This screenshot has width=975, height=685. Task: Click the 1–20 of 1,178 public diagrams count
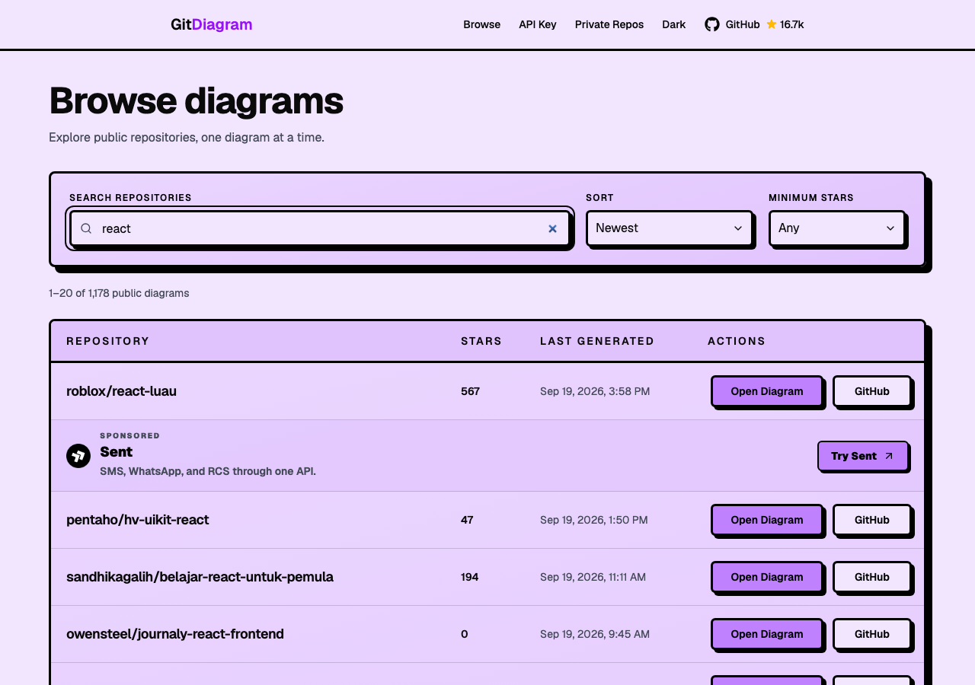coord(119,293)
